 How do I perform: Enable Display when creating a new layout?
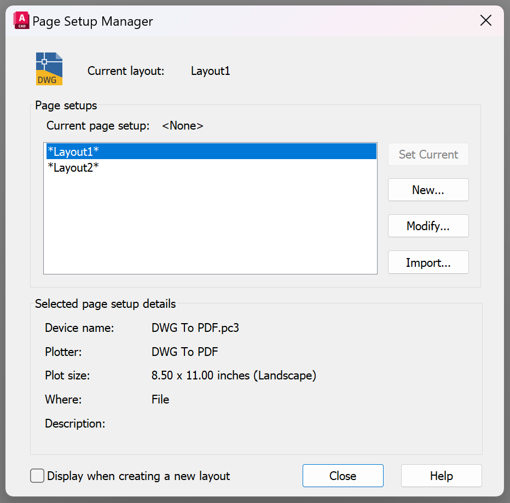pyautogui.click(x=38, y=476)
